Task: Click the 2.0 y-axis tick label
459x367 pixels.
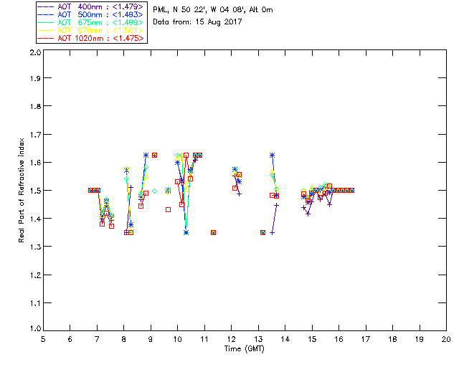Action: pyautogui.click(x=35, y=52)
